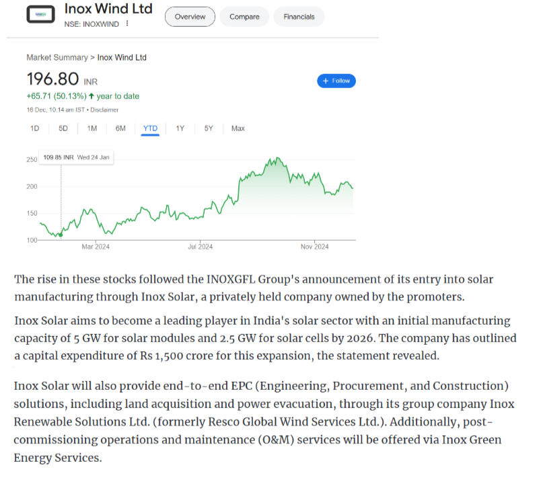Open the Disclaimer link
Viewport: 539px width, 488px height.
point(104,110)
